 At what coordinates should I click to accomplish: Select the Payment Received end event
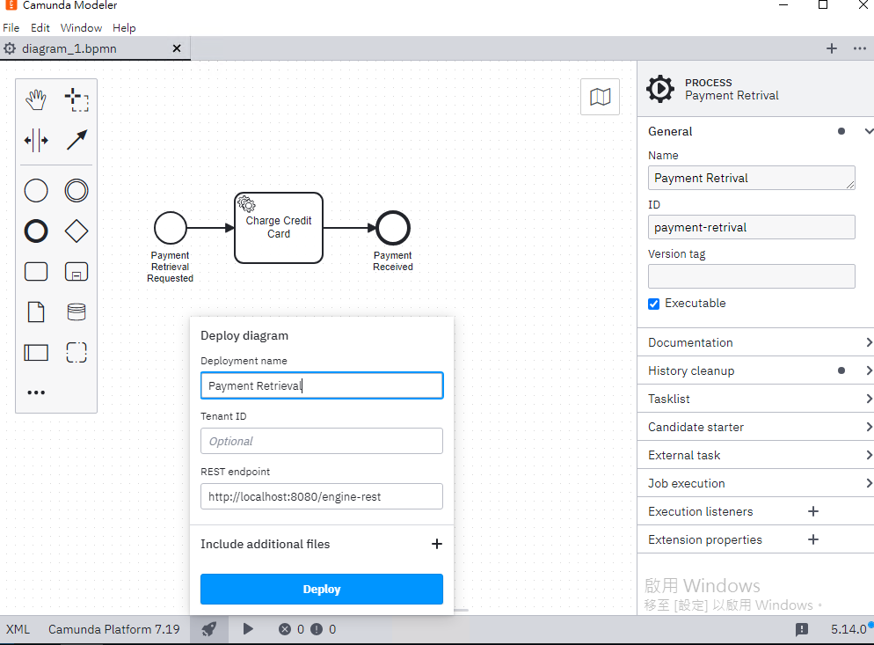[393, 228]
